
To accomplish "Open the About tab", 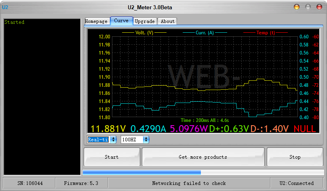I will pyautogui.click(x=167, y=21).
